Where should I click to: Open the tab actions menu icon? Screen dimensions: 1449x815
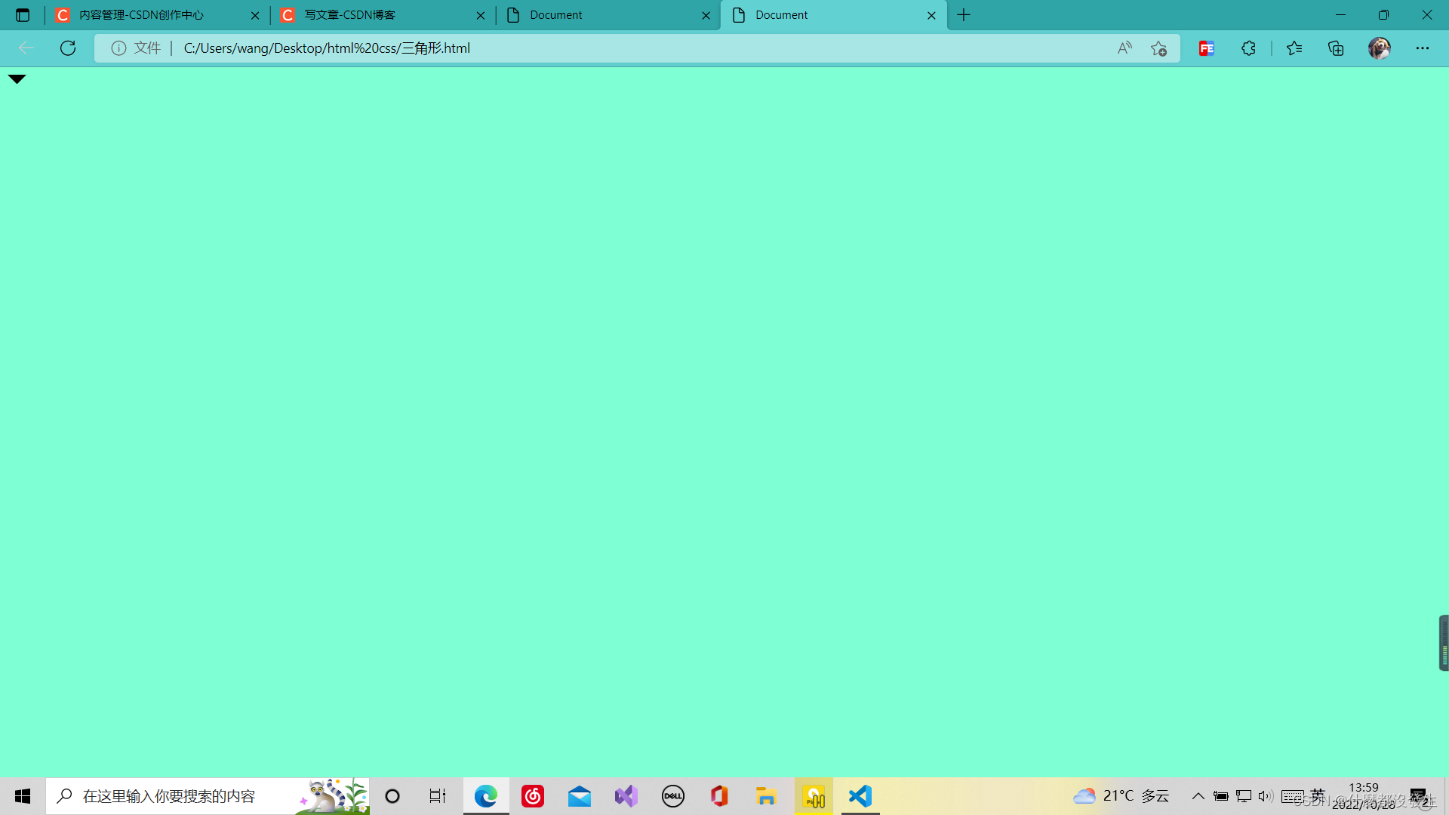23,15
